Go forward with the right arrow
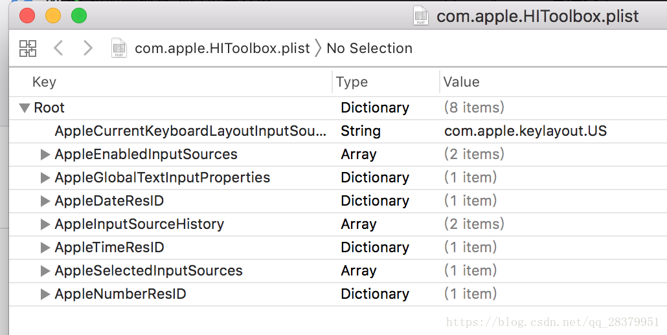667x335 pixels. pos(88,48)
